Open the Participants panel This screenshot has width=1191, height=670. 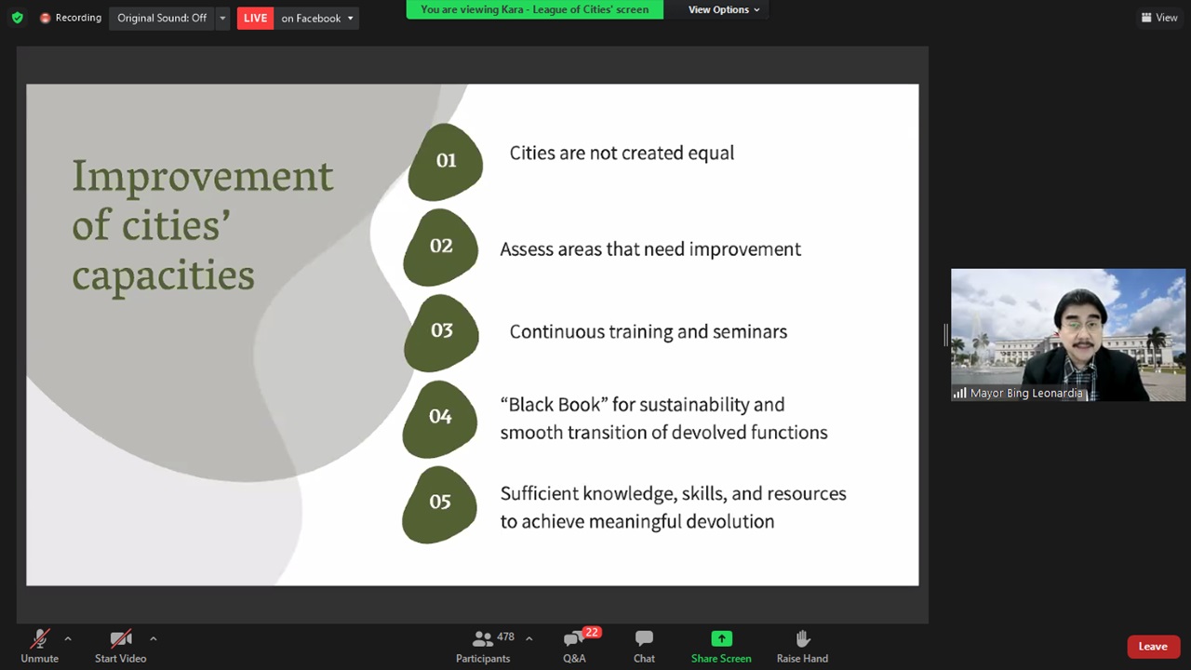(x=483, y=646)
